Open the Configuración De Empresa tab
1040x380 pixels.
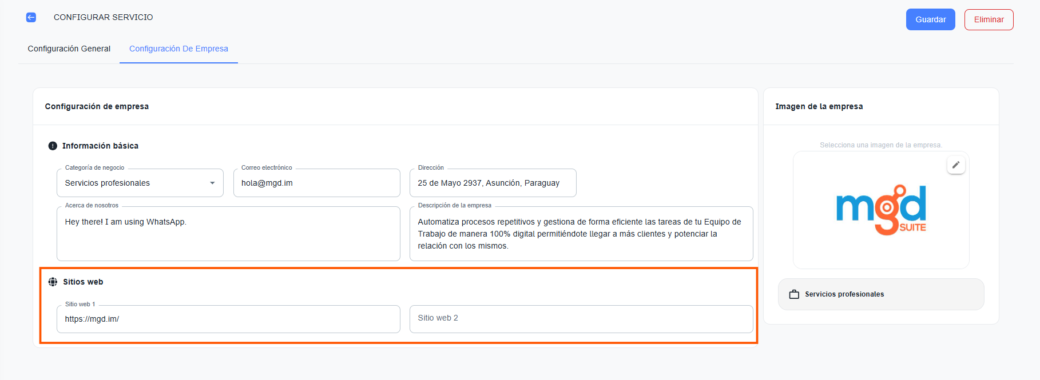(178, 49)
